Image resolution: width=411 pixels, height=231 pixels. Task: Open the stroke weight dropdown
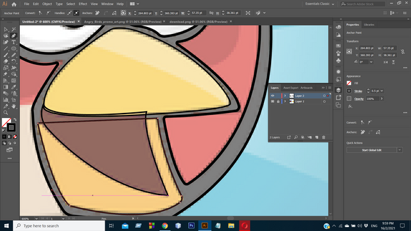point(382,91)
